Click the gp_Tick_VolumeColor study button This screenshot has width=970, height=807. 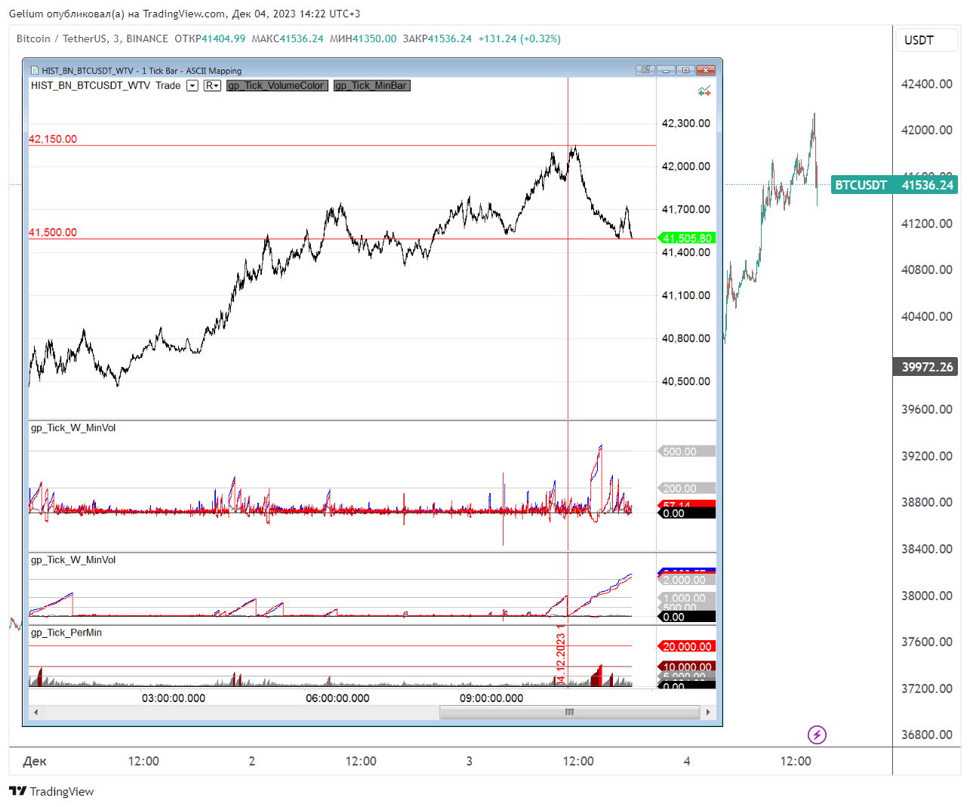(276, 85)
